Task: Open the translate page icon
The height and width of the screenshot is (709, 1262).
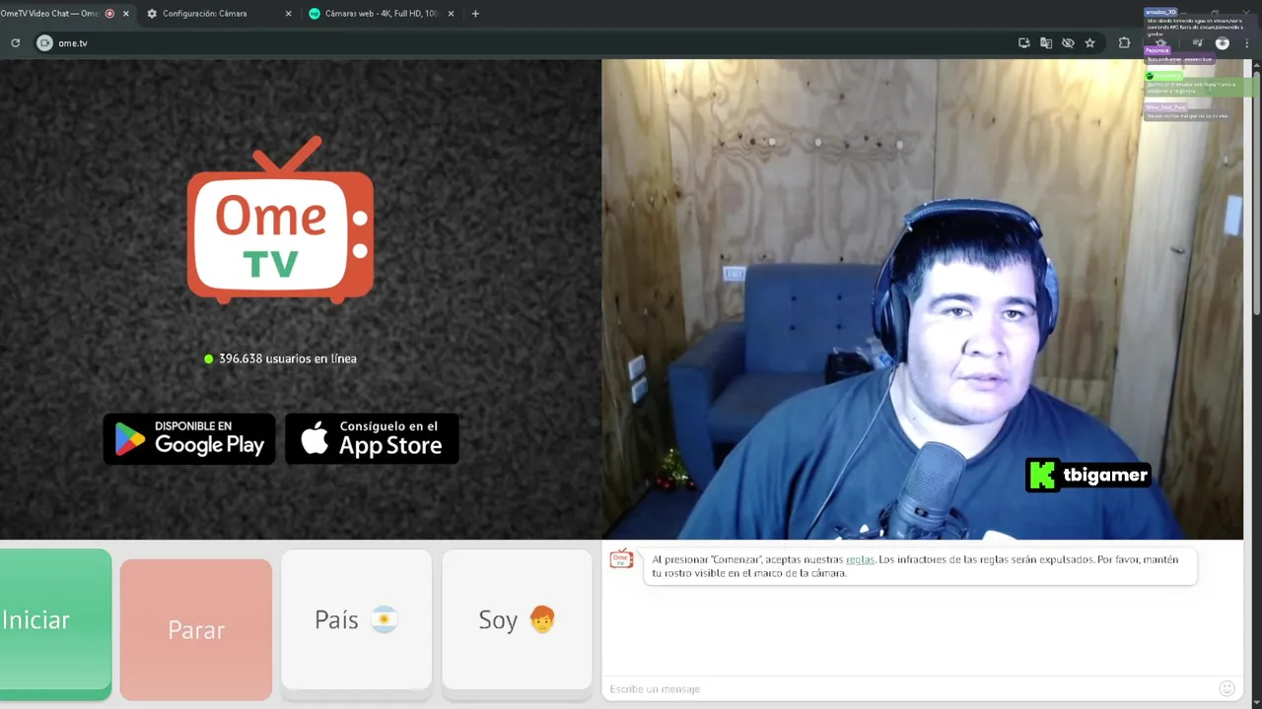Action: [1046, 43]
